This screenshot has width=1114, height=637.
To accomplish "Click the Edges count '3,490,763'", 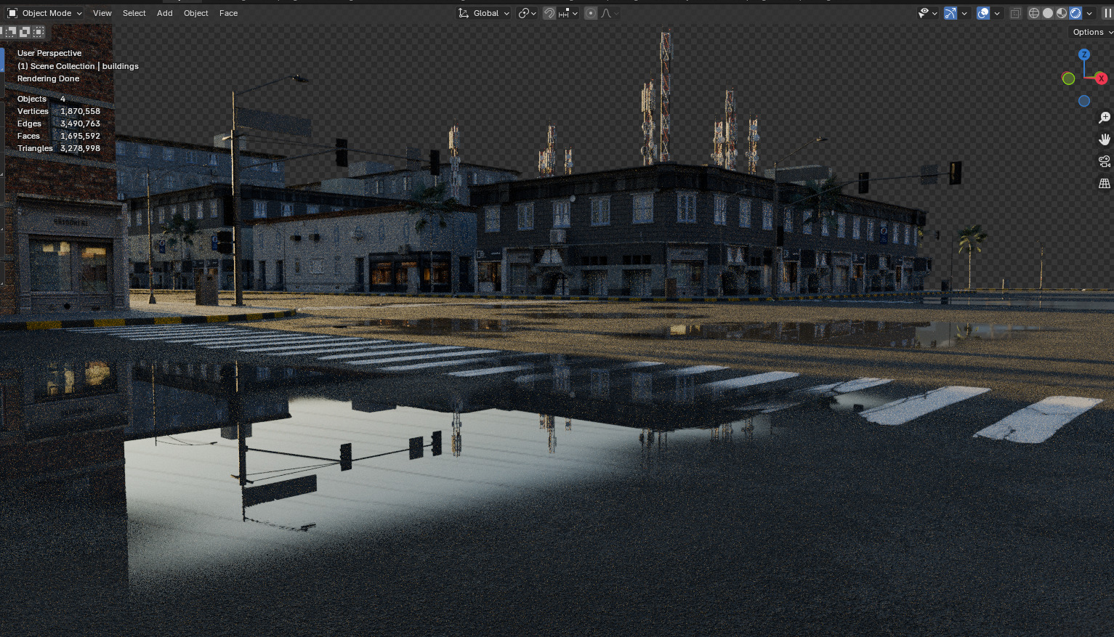I will click(x=80, y=123).
